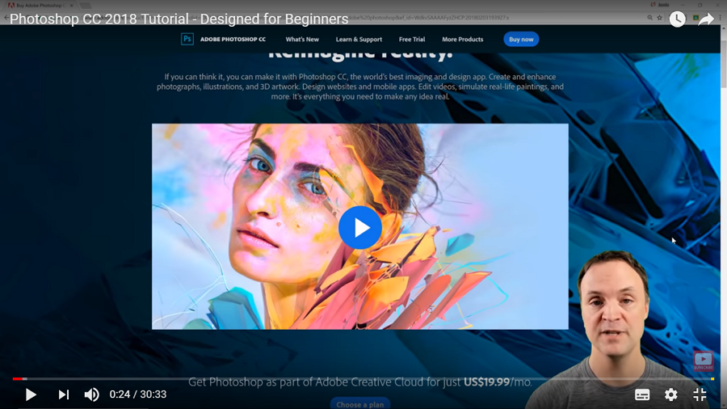727x409 pixels.
Task: Click the blue play button on artwork
Action: (x=360, y=228)
